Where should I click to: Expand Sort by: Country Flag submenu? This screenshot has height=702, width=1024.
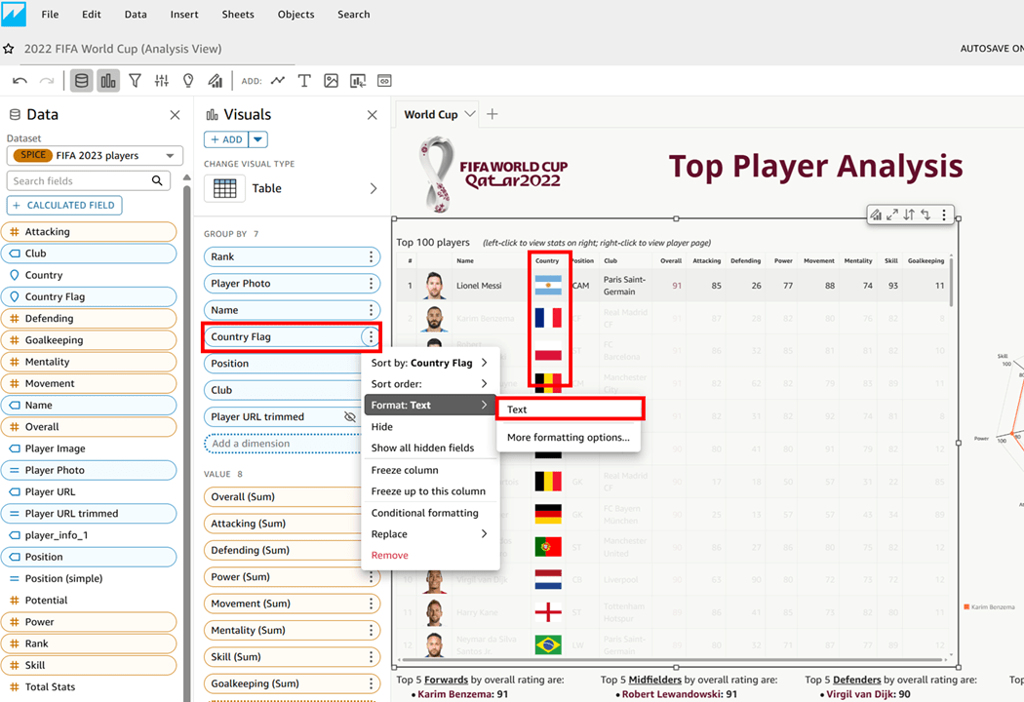(x=485, y=363)
